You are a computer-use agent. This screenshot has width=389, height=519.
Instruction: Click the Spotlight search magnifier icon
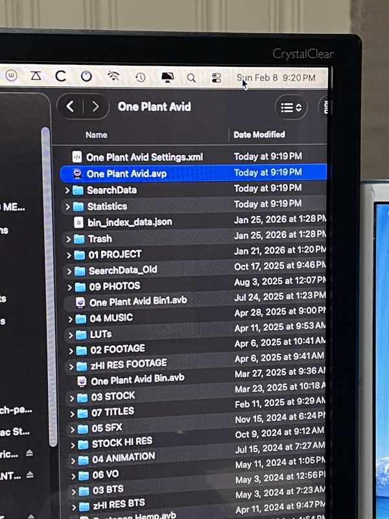click(191, 77)
